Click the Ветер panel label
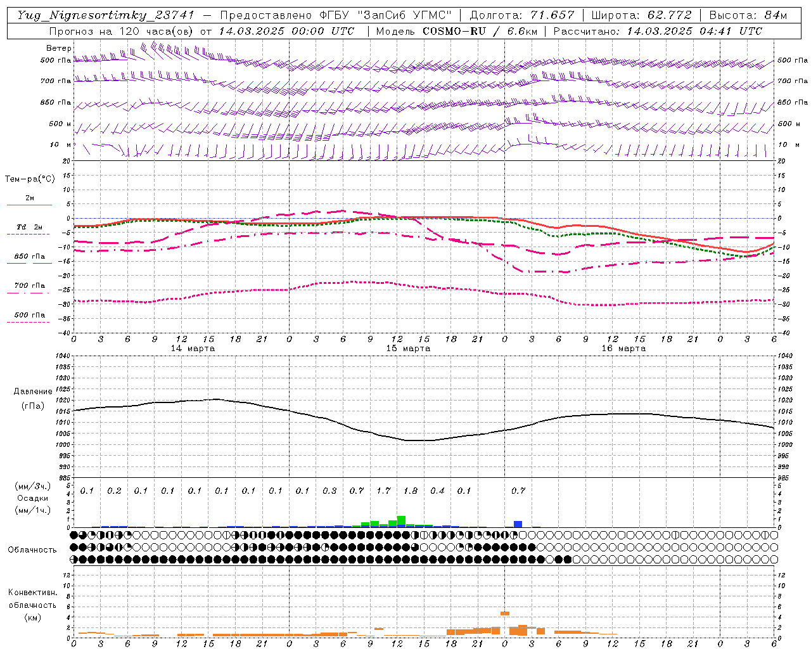Viewport: 811px width, 649px height. click(59, 48)
